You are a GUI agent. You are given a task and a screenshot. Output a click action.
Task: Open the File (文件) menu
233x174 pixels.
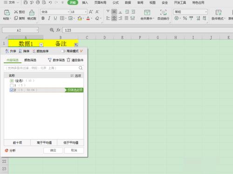11,2
